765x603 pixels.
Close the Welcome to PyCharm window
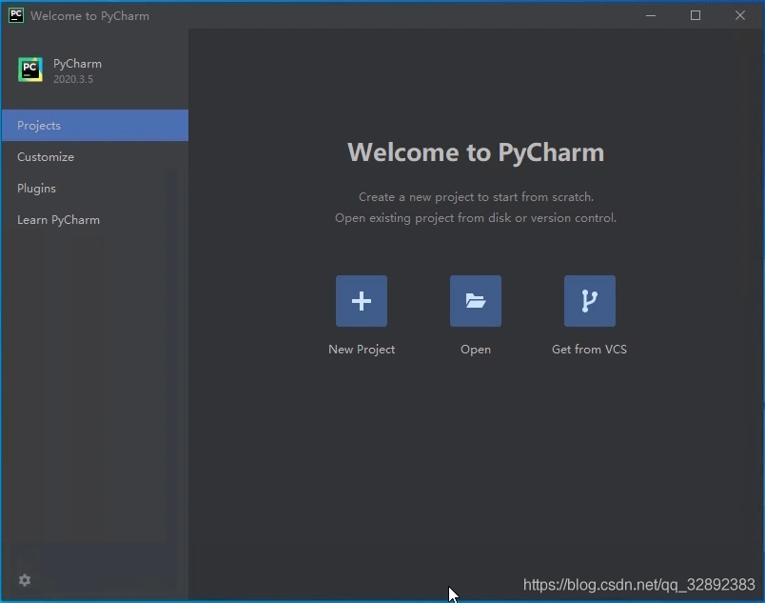[x=740, y=15]
